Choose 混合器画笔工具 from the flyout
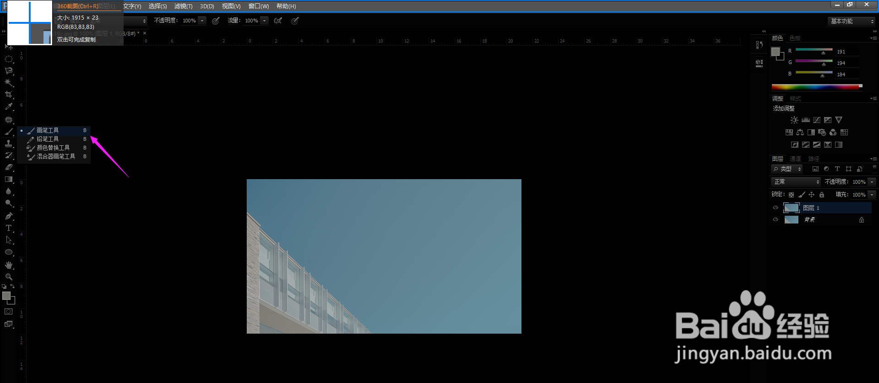Screen dimensions: 879x383 tap(54, 156)
